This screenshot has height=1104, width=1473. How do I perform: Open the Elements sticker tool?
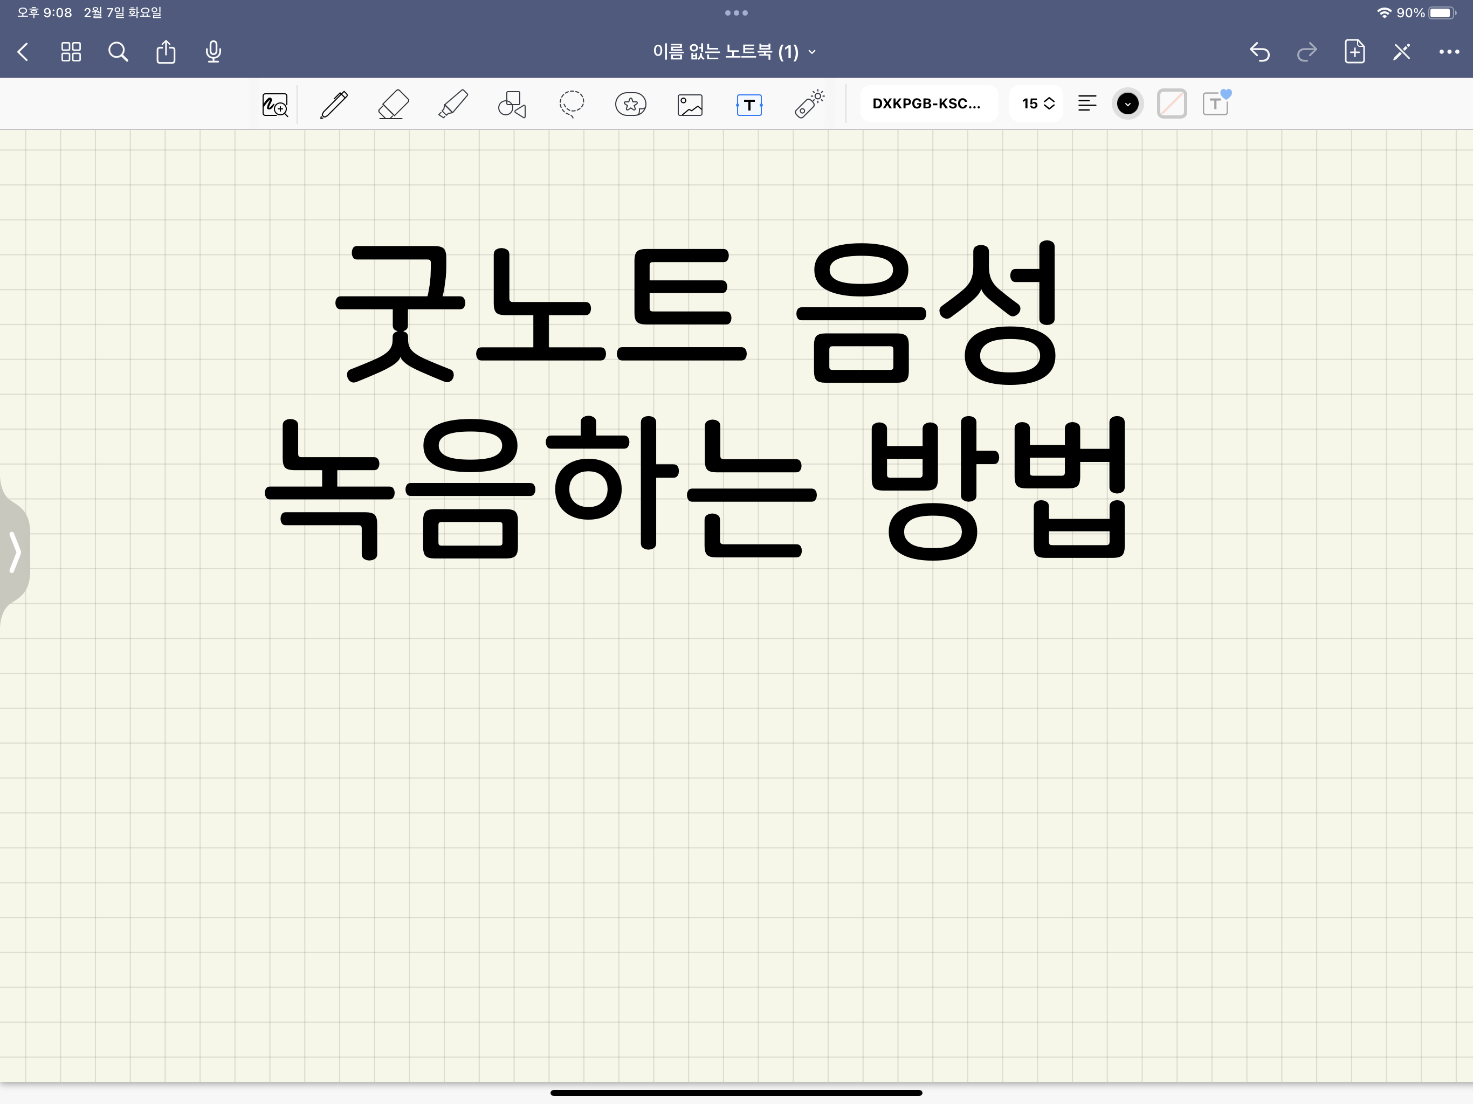[630, 105]
